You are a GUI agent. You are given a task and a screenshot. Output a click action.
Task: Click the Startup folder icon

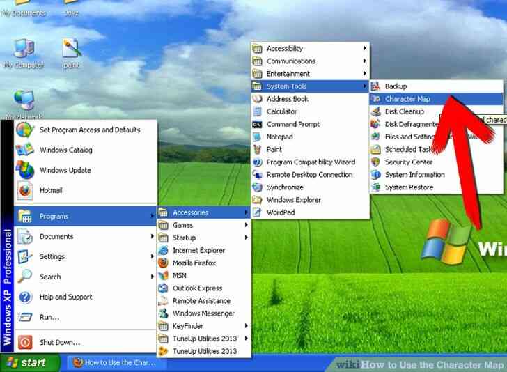163,238
